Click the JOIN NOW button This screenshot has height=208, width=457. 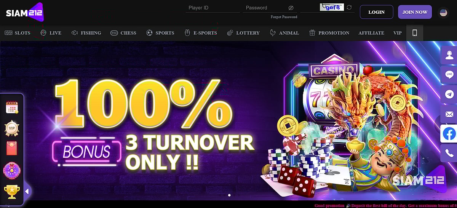415,12
